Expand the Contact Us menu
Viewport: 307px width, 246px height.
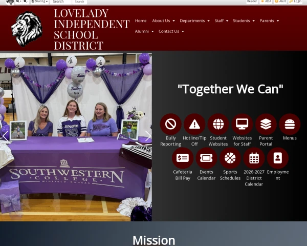(x=171, y=31)
